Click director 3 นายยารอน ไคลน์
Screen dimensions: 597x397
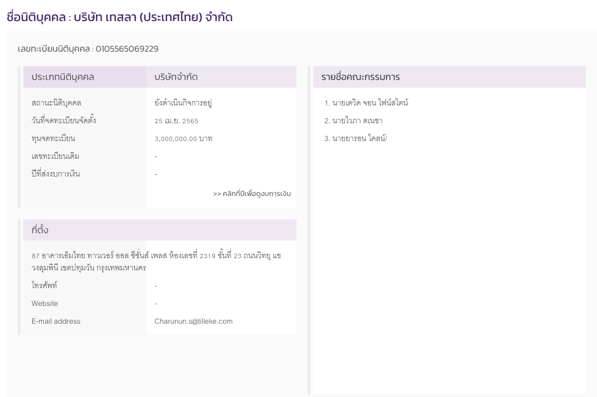(x=355, y=139)
